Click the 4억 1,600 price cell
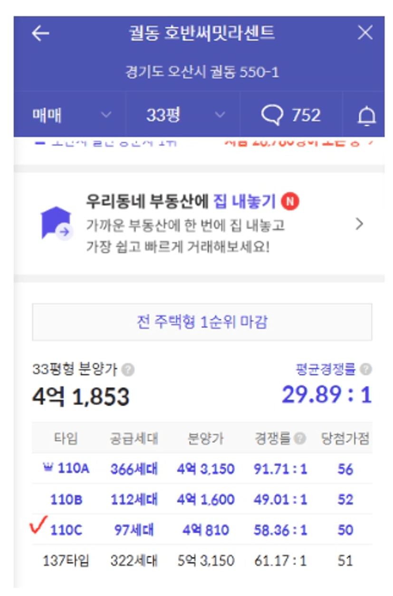Screen dimensions: 393x596 [x=206, y=499]
